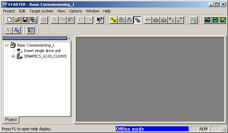Click the Offline mode status indicator

pos(152,129)
